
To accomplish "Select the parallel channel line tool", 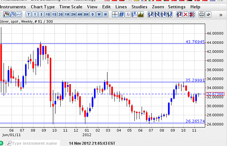I will point(170,14).
